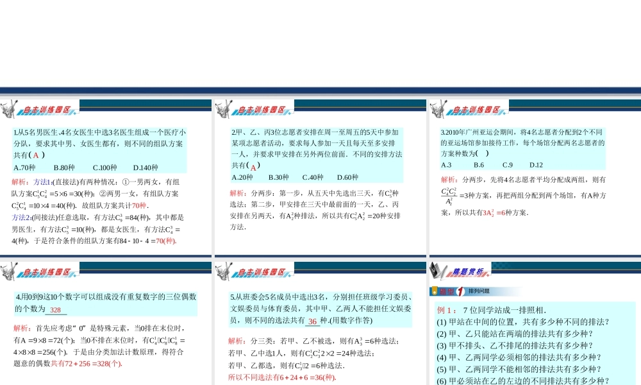Click question (3) 甲不排头、乙不排尾
Viewport: 641px width, 385px height.
pos(515,346)
